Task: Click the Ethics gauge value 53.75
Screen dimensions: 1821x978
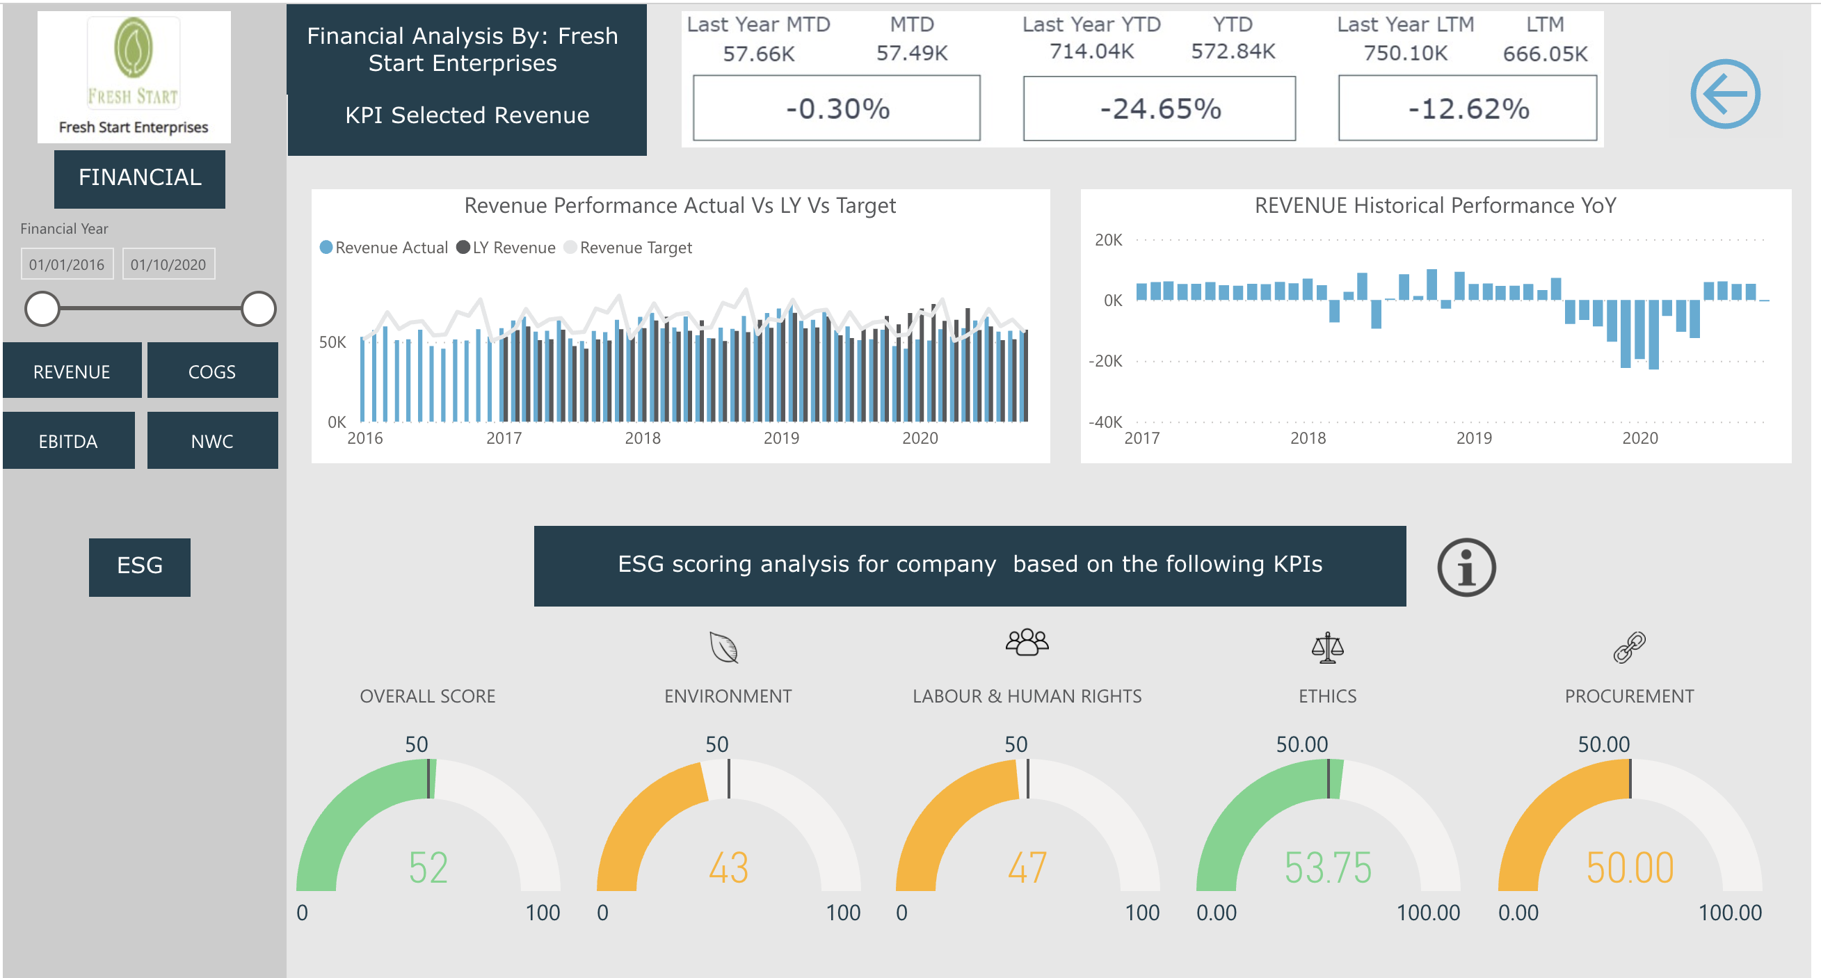Action: pos(1327,867)
